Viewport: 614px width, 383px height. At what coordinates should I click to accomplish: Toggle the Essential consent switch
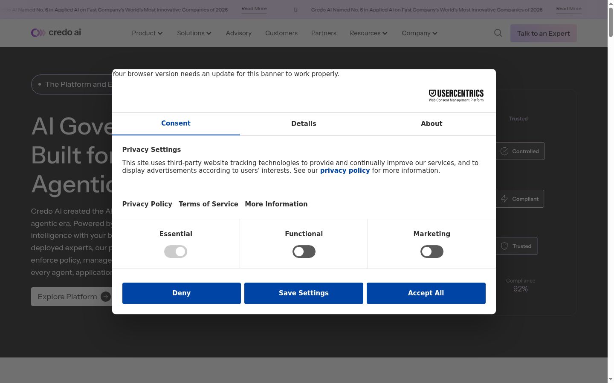point(176,252)
